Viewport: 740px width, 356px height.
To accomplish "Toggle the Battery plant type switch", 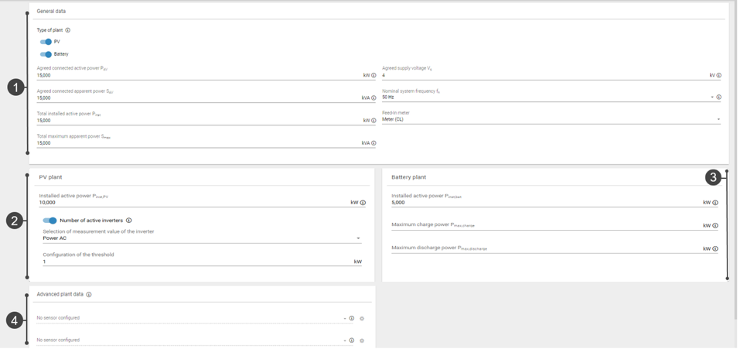I will coord(46,54).
